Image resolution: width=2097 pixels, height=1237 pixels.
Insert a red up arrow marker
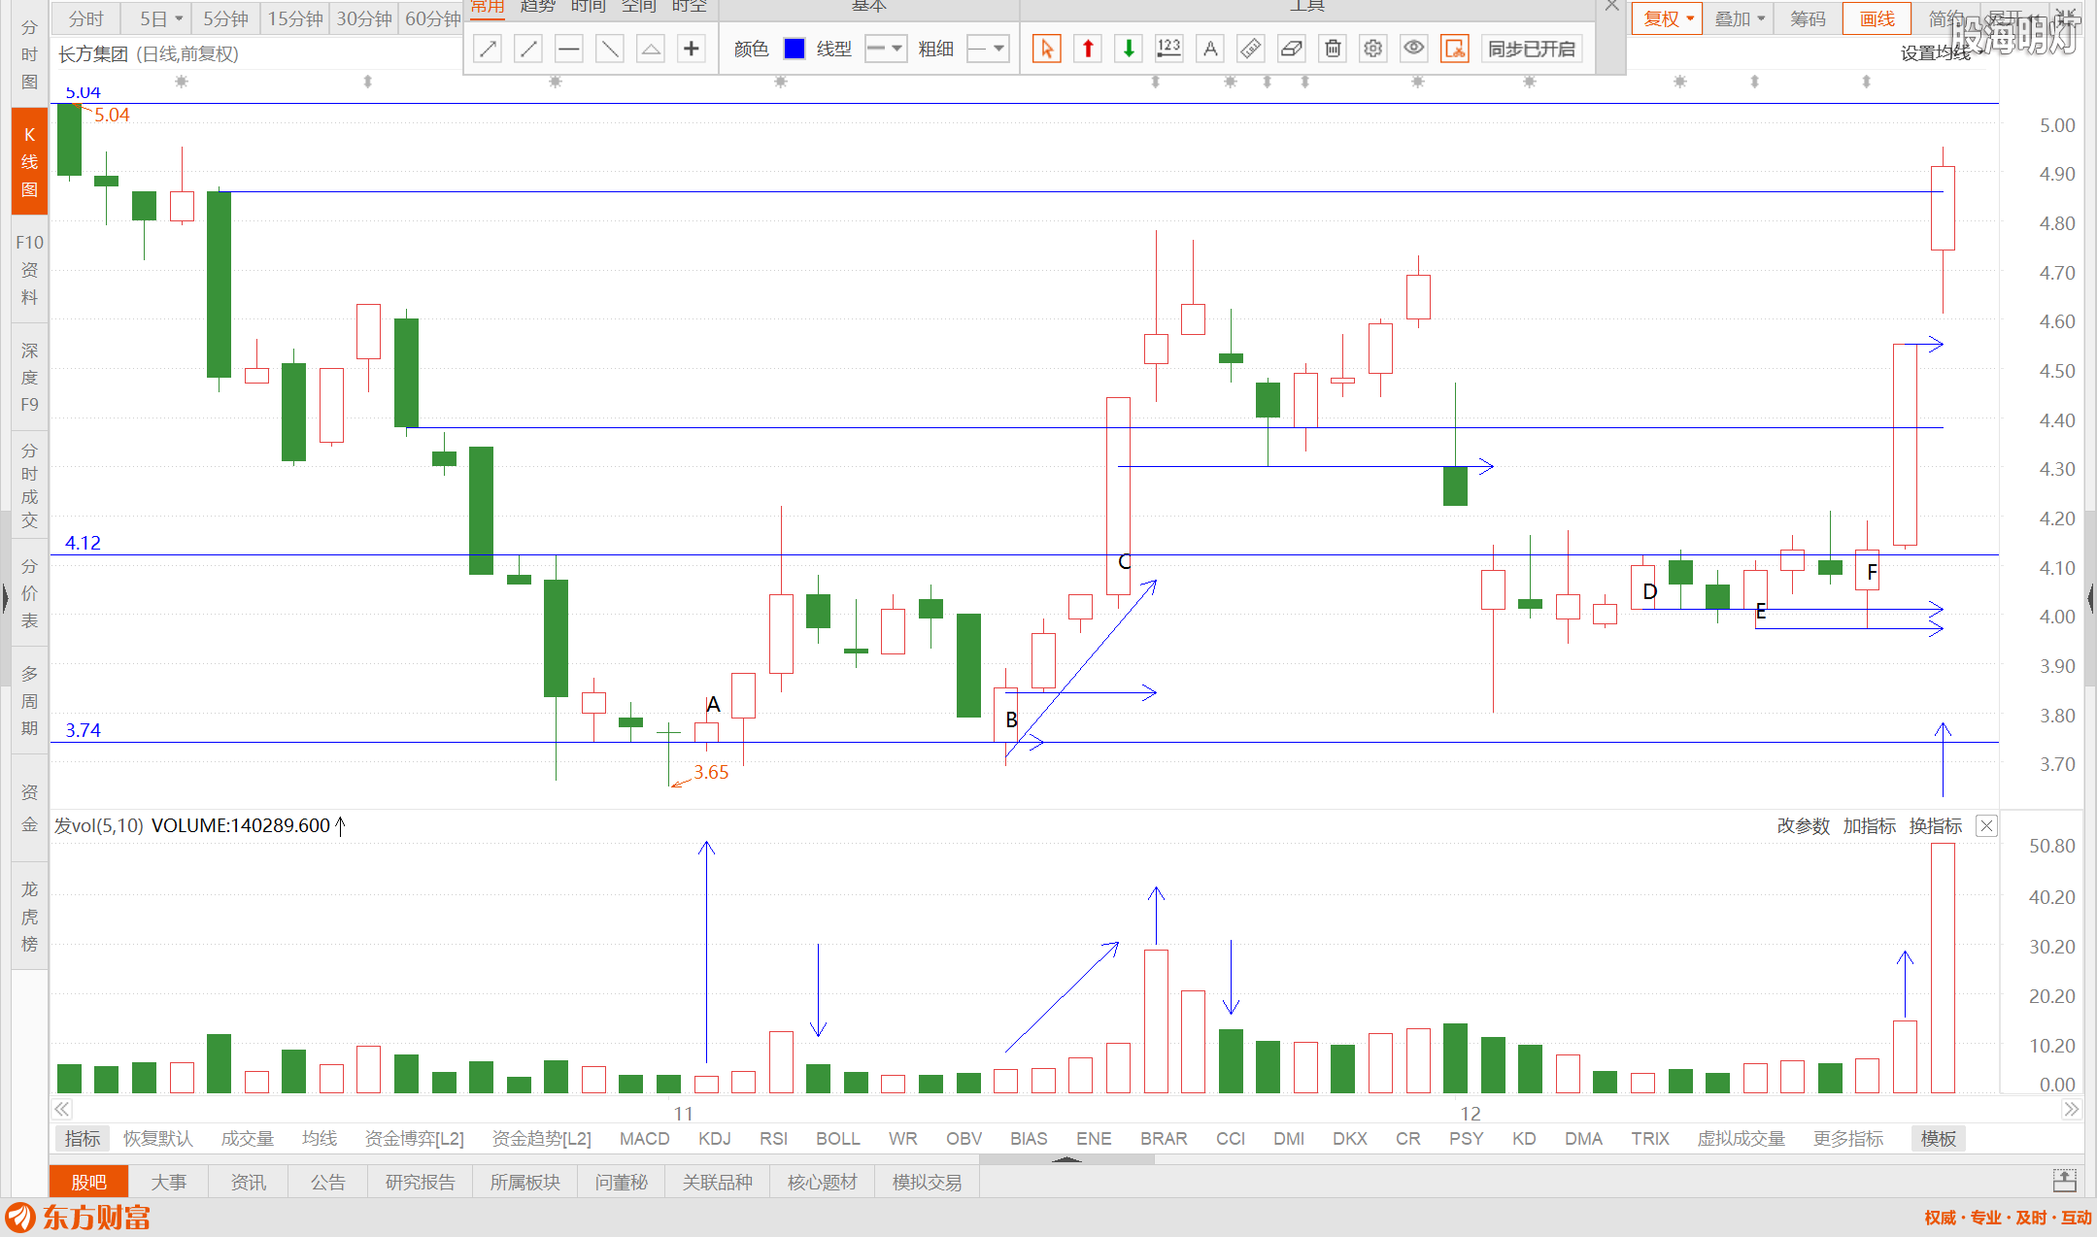click(x=1088, y=49)
